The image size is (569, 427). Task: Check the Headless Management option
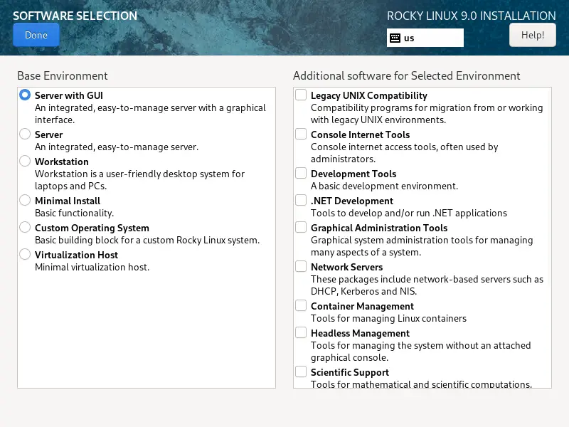tap(301, 332)
